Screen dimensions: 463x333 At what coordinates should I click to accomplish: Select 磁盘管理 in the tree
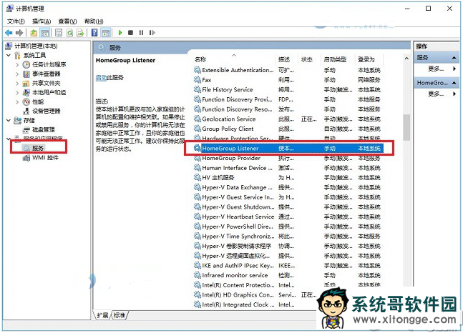39,130
